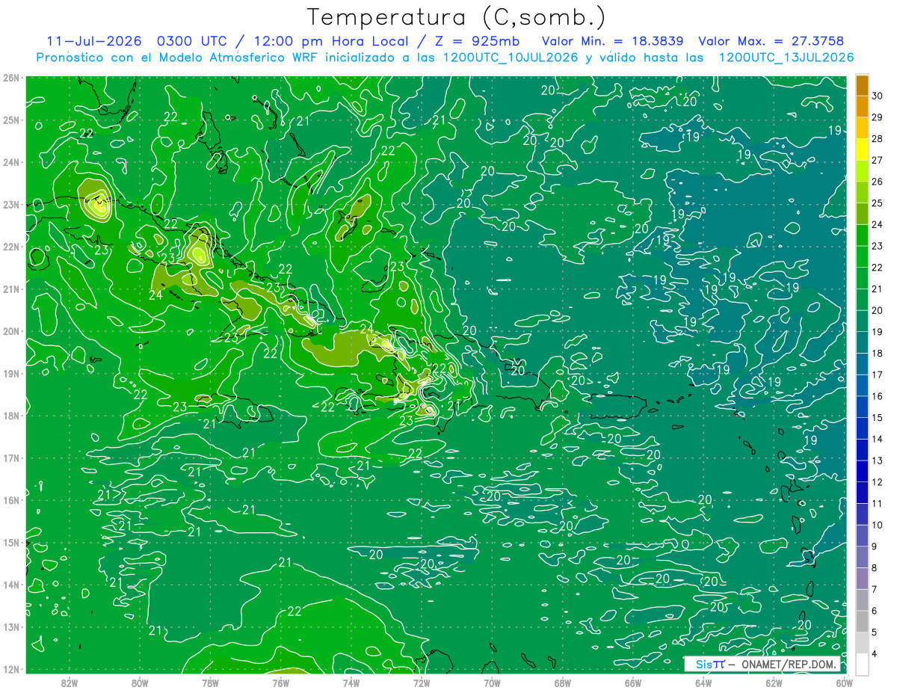Viewport: 897px width, 693px height.
Task: Click the blue SisTT logo text
Action: click(710, 665)
